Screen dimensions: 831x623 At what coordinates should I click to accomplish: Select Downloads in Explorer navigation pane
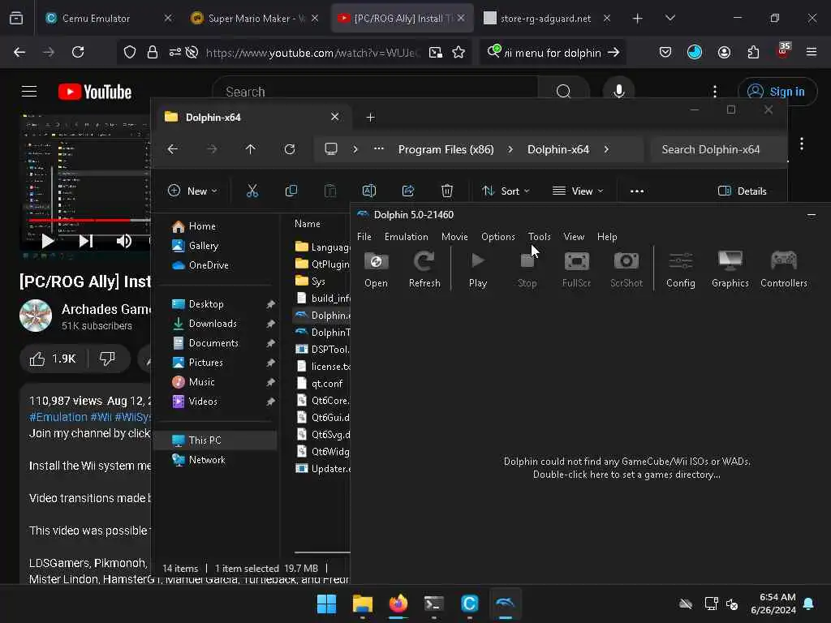pyautogui.click(x=213, y=324)
